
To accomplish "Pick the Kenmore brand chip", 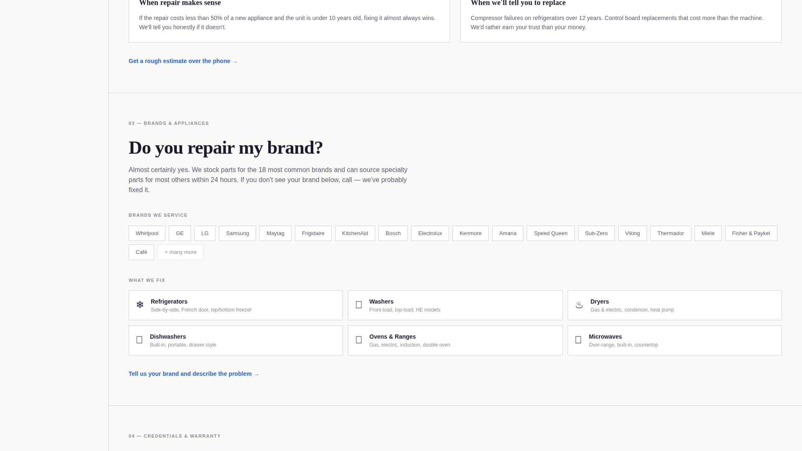I will click(x=470, y=233).
